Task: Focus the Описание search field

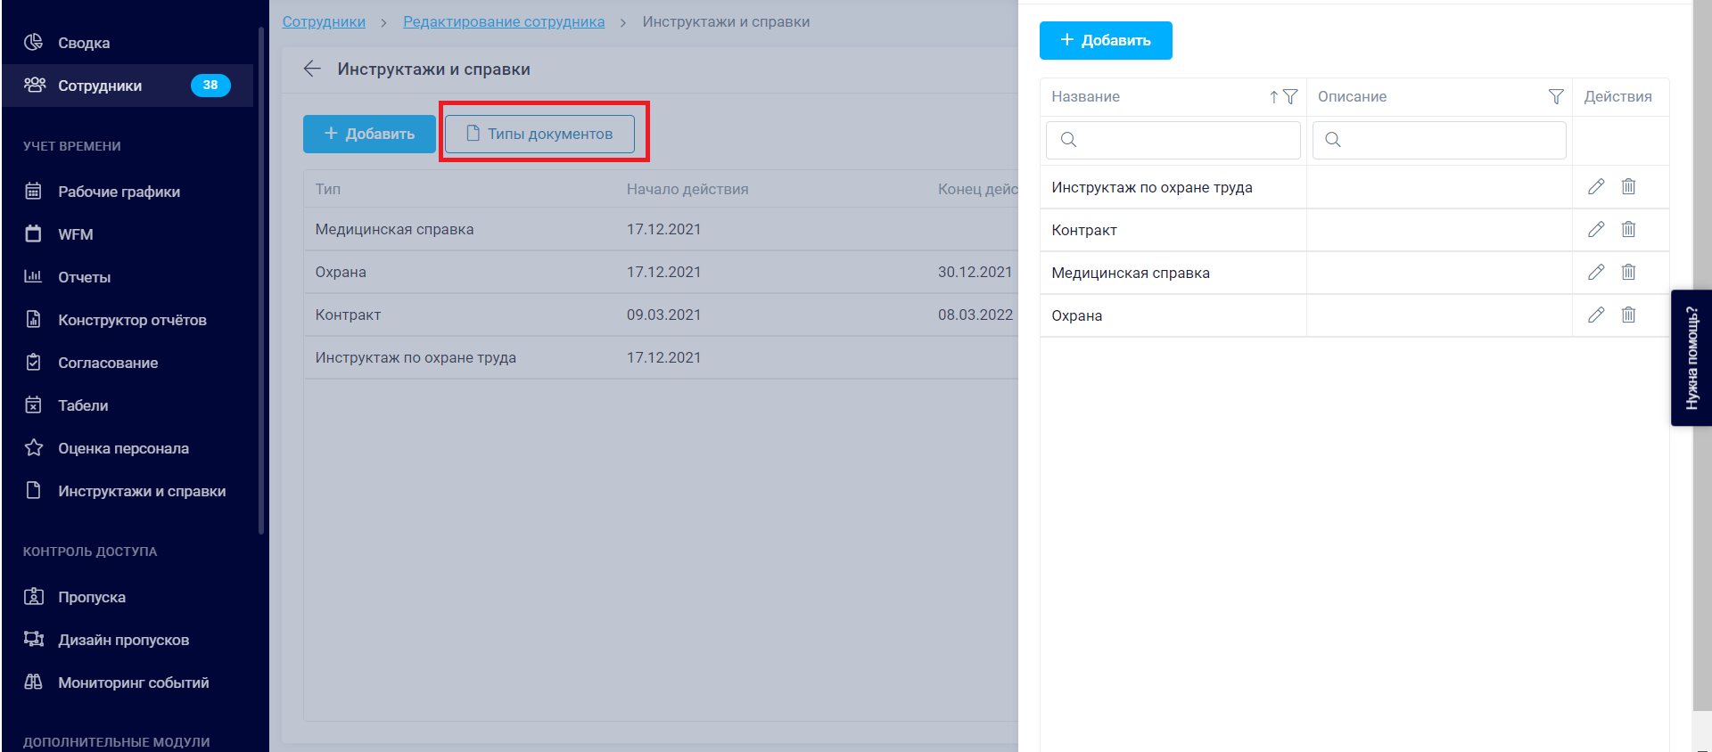Action: coord(1439,140)
